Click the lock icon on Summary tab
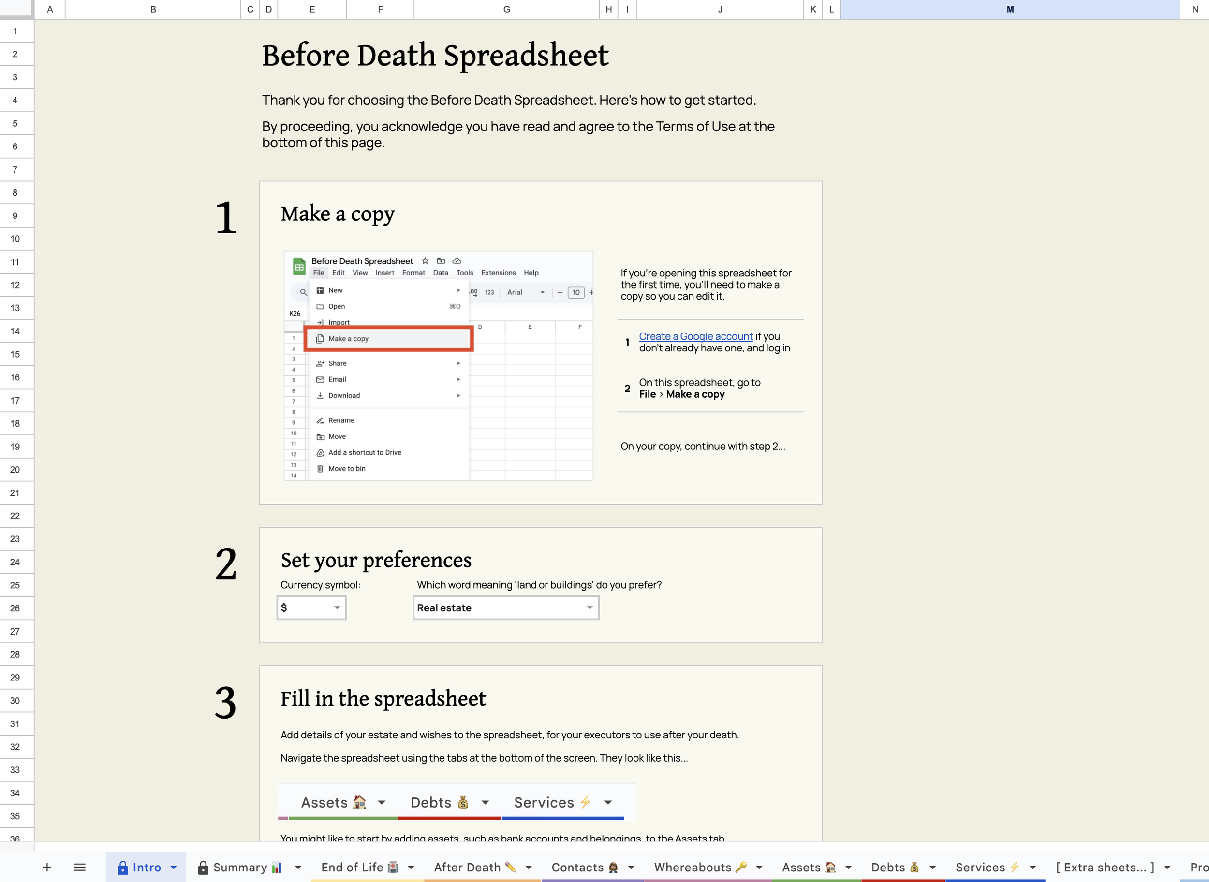Screen dimensions: 1209x882 click(203, 867)
